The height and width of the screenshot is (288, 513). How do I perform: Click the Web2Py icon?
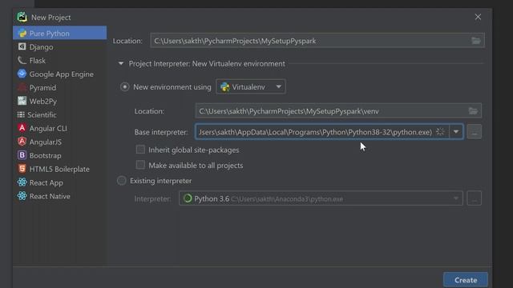pos(22,101)
